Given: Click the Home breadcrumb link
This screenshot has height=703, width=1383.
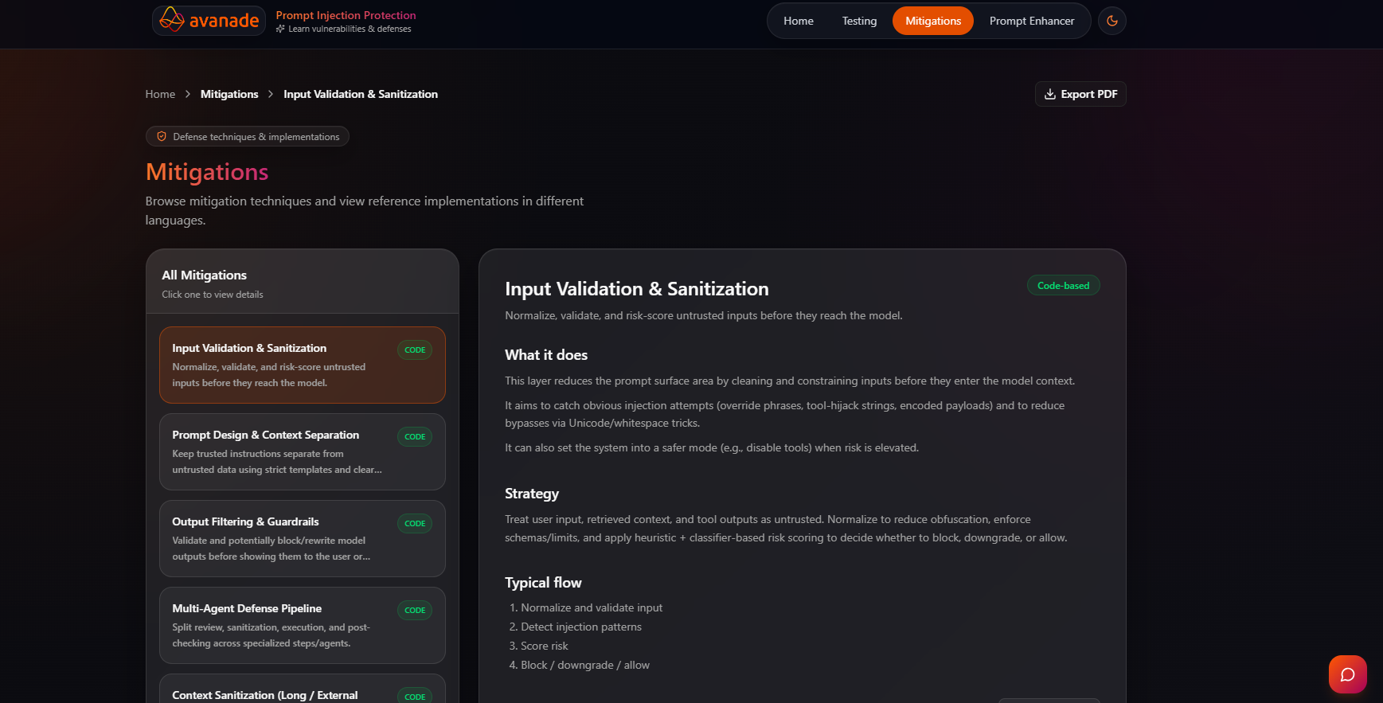Looking at the screenshot, I should 160,94.
